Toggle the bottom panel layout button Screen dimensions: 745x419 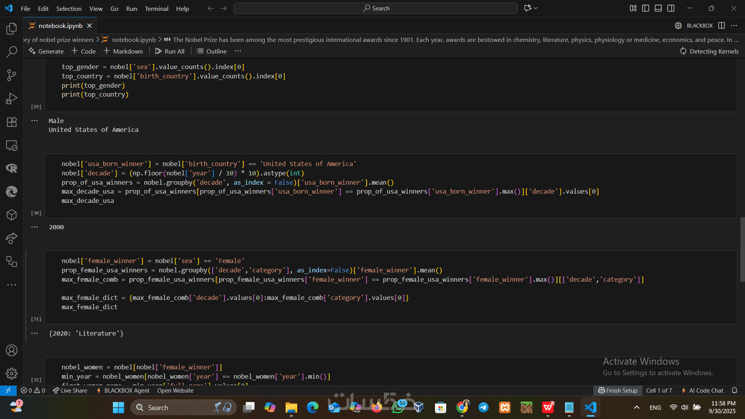point(658,8)
